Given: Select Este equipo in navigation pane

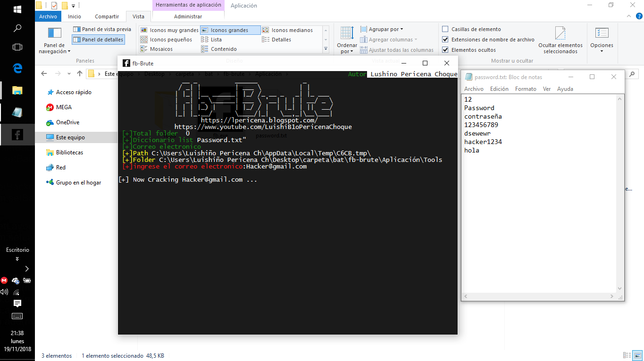Looking at the screenshot, I should 70,137.
